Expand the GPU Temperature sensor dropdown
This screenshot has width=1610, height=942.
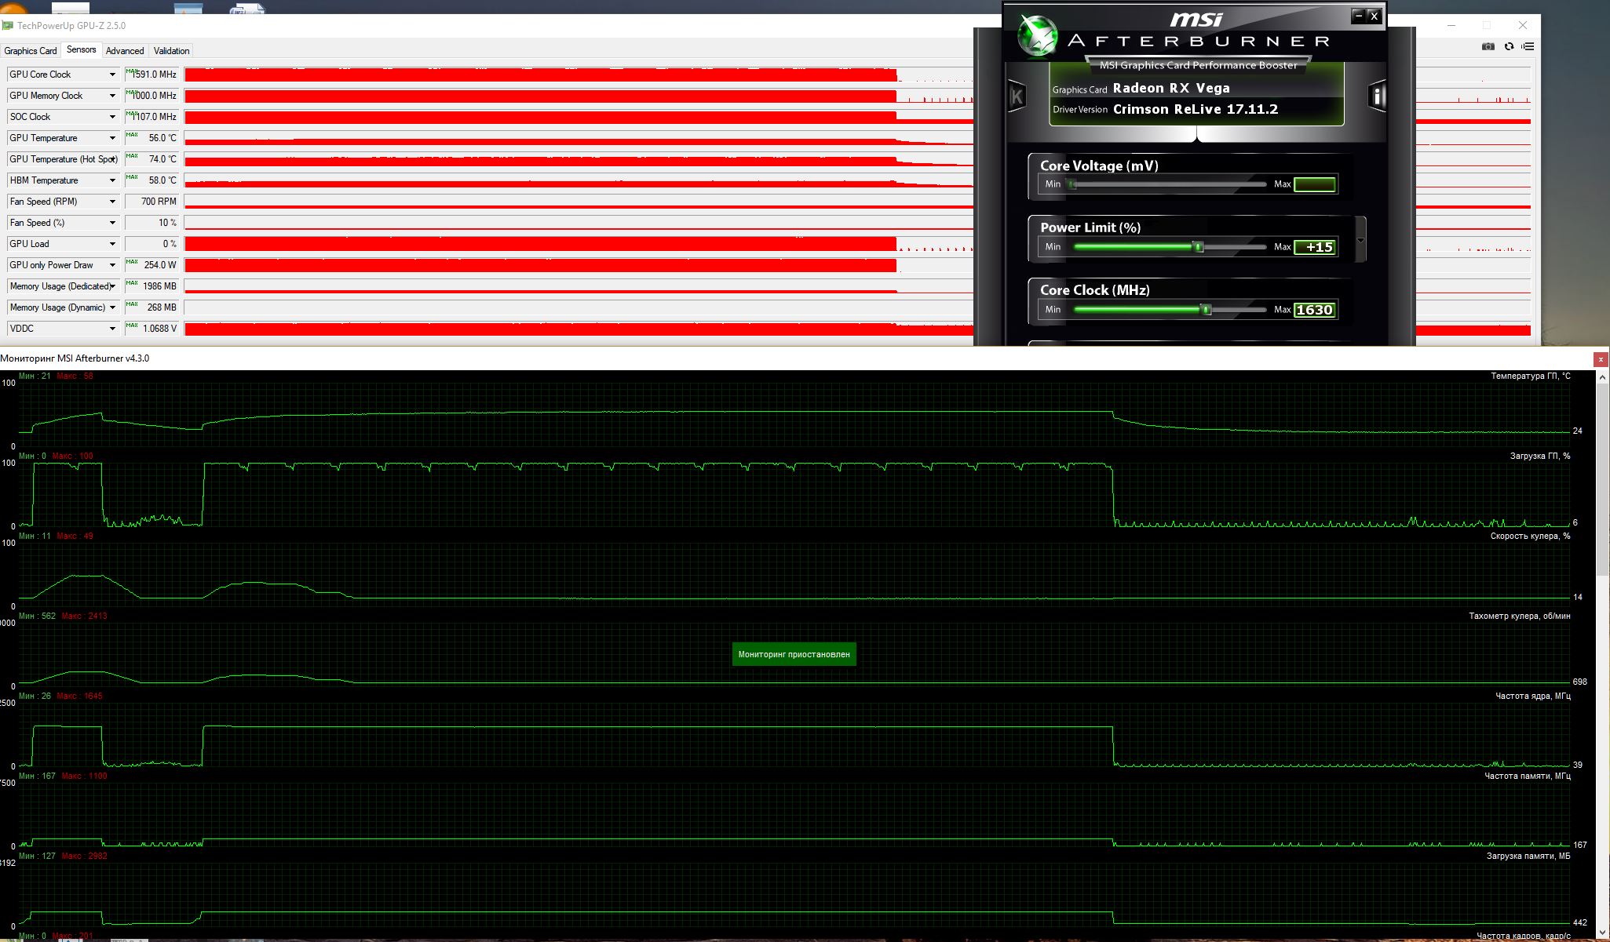[112, 138]
